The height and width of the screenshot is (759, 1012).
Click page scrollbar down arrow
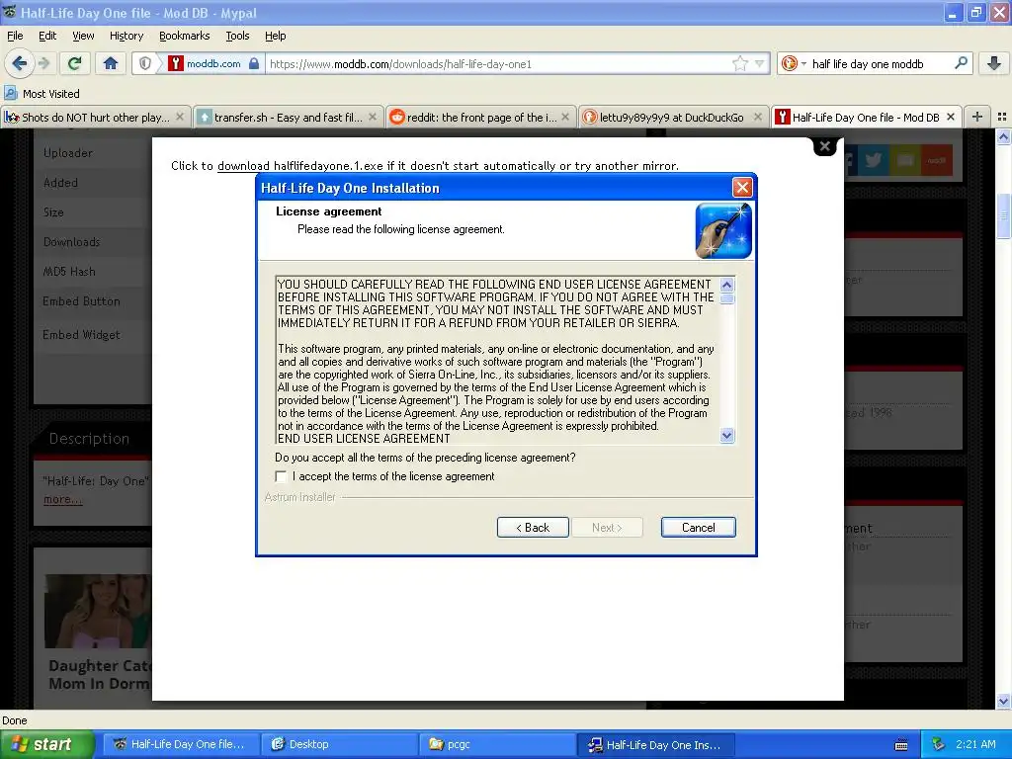pos(1003,701)
